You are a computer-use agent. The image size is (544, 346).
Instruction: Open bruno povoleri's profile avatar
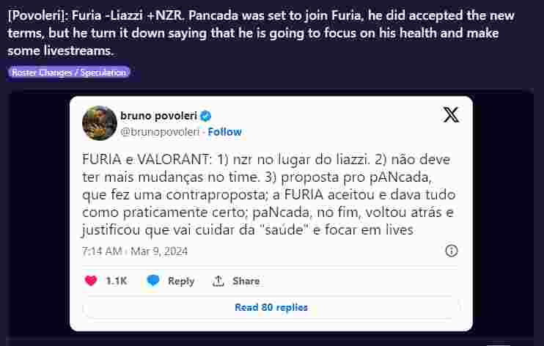(100, 123)
